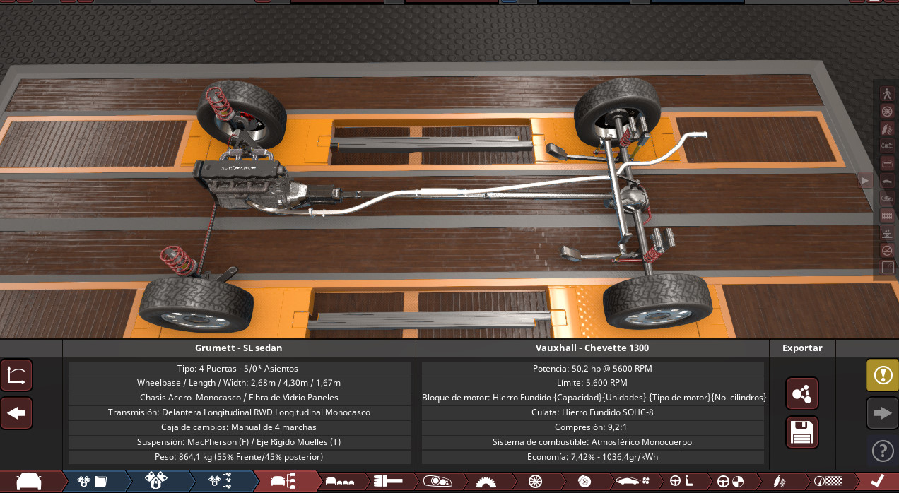Select the 'Sistema de combustible' row
899x493 pixels.
pos(592,442)
